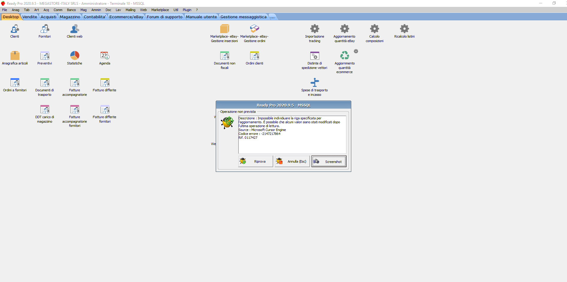The image size is (567, 282).
Task: Open DDT carico di magazzino icon
Action: 45,109
